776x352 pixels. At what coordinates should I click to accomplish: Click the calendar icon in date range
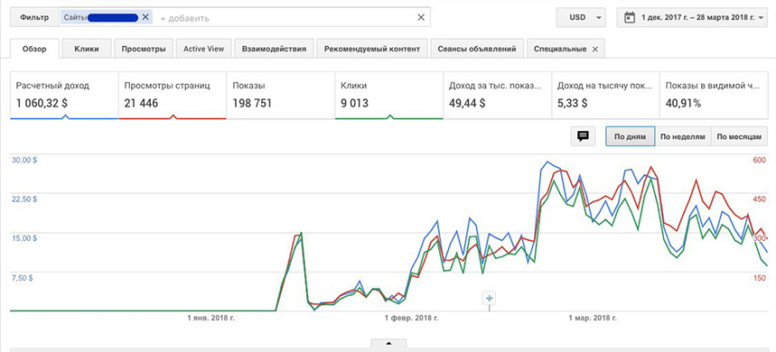click(x=630, y=17)
